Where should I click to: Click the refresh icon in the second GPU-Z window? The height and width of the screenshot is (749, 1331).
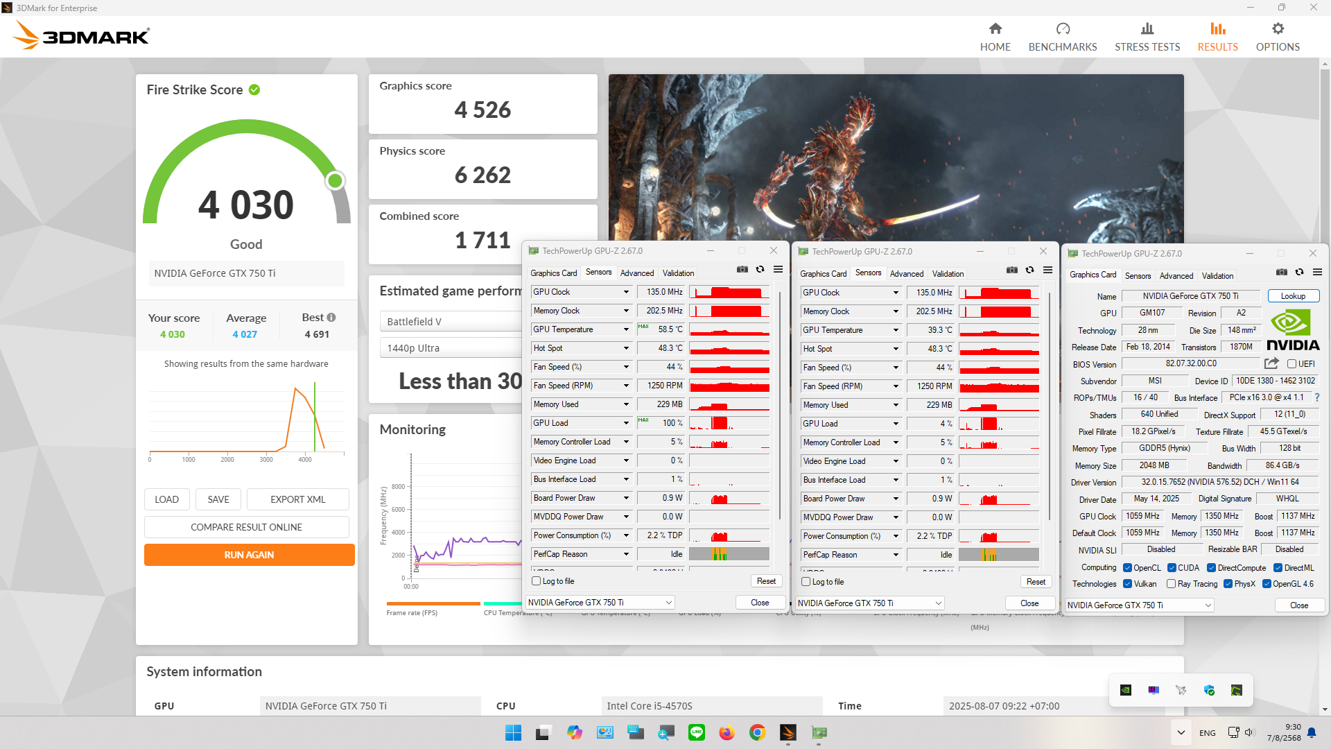tap(1029, 270)
